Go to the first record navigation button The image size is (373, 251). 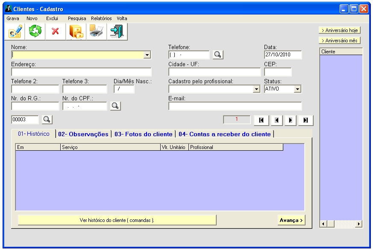[x=261, y=120]
